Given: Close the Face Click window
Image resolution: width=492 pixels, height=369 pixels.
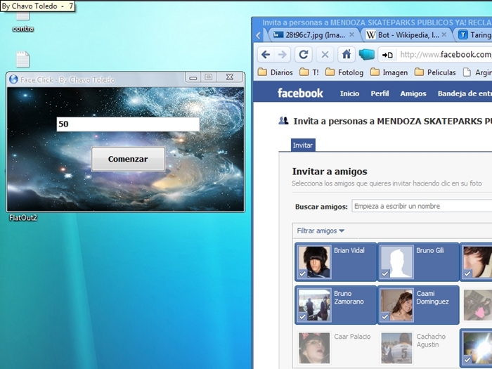Looking at the screenshot, I should click(x=230, y=77).
